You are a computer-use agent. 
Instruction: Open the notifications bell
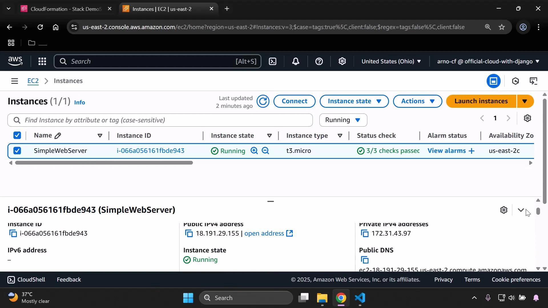pos(296,61)
